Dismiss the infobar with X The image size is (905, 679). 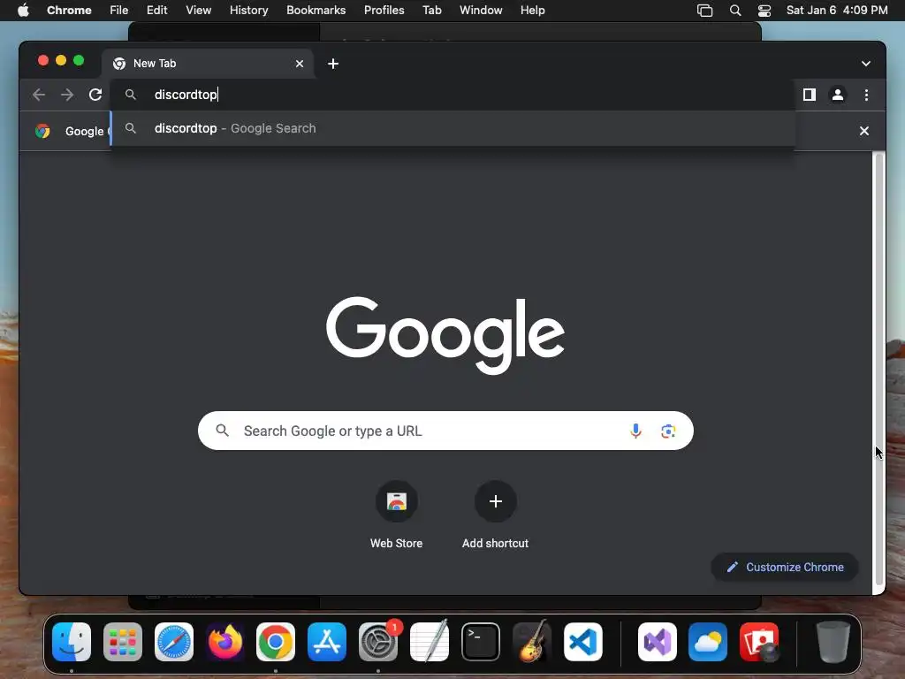point(864,131)
